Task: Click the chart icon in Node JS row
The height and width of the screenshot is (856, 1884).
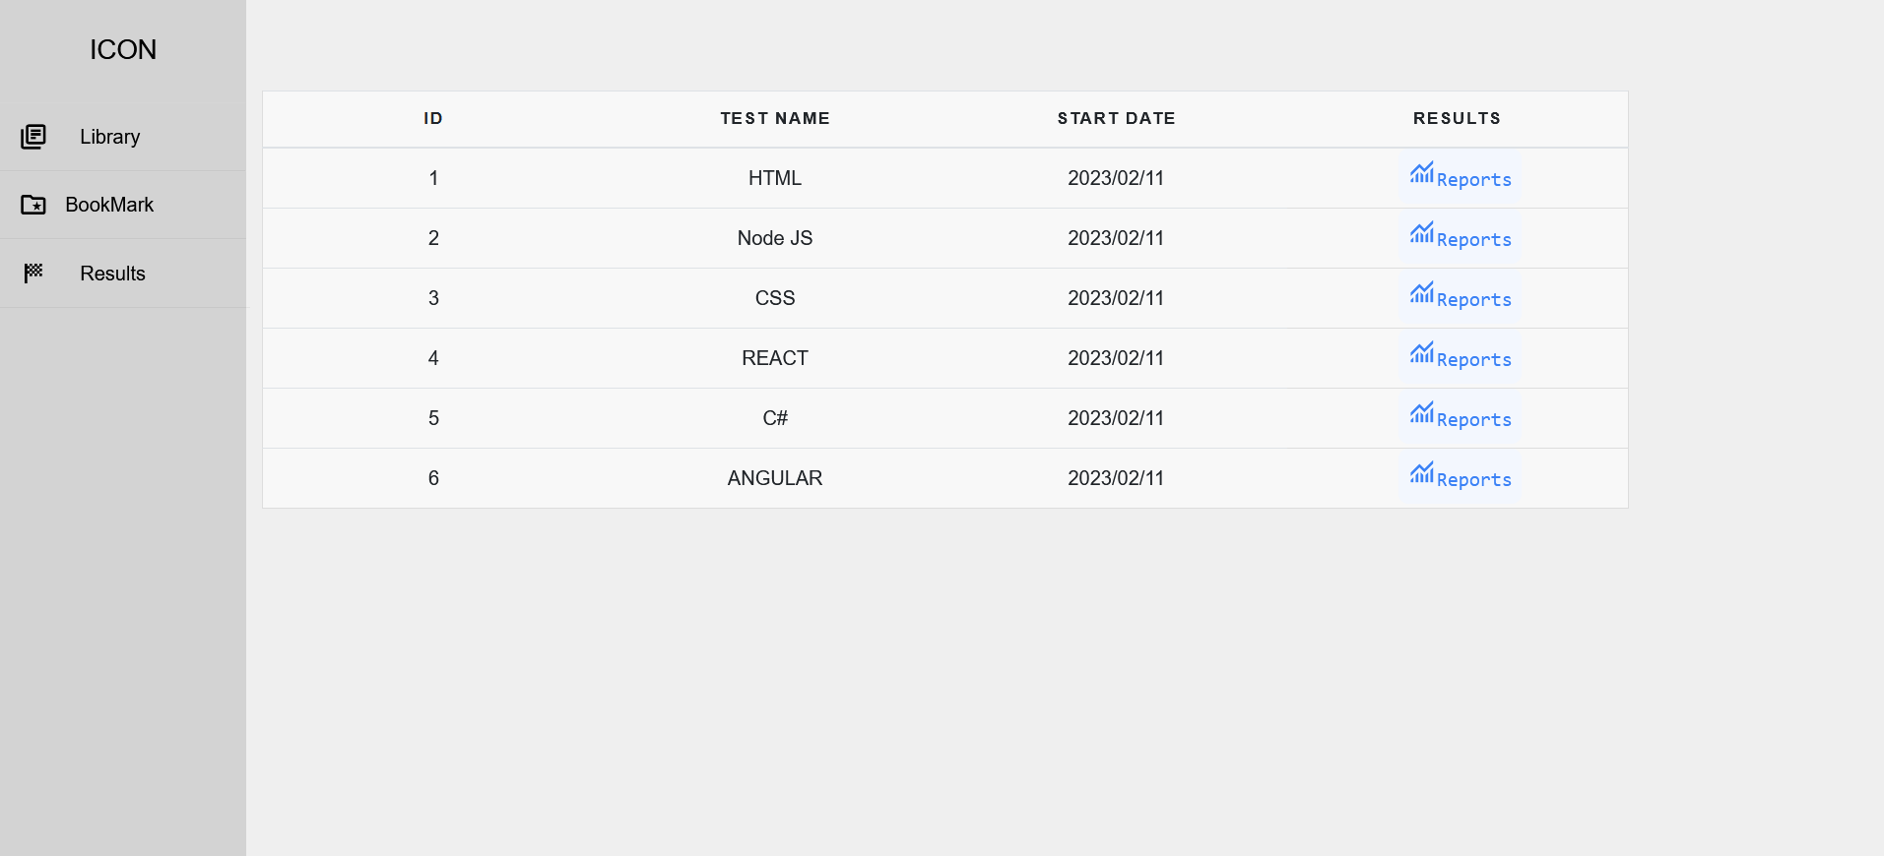Action: (x=1421, y=234)
